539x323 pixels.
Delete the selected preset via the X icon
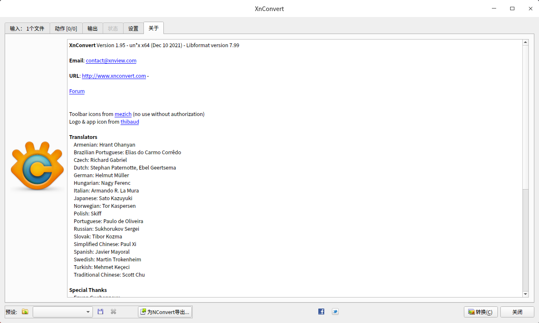pyautogui.click(x=113, y=312)
